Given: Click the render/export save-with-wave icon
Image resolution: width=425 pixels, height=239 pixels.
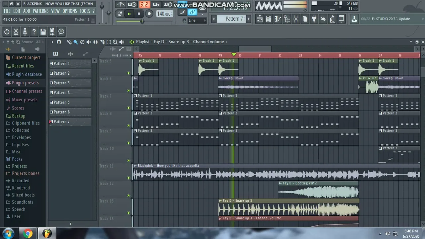Looking at the screenshot, I should click(52, 32).
